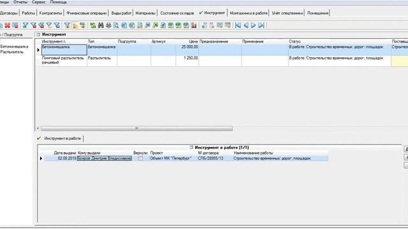This screenshot has width=408, height=229.
Task: Click the Предназначение column header
Action: [220, 41]
